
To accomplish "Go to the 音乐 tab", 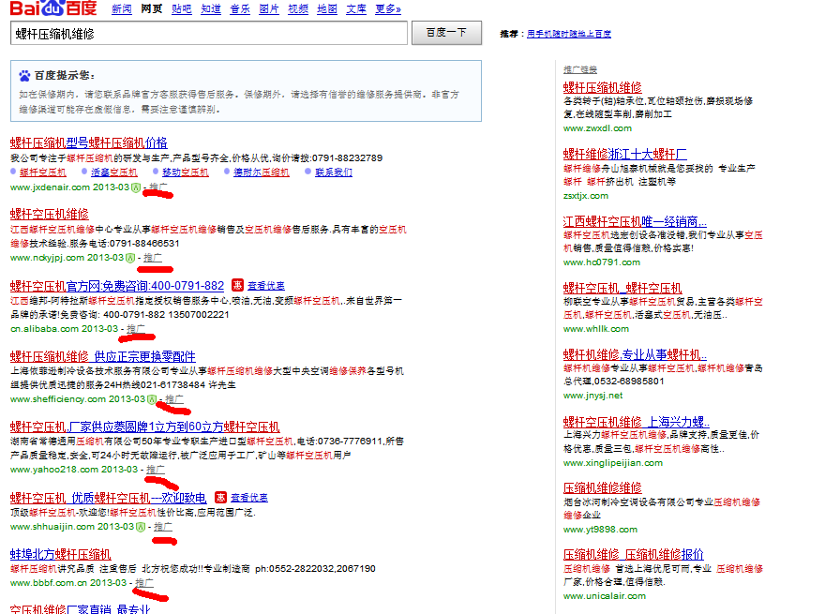I will (x=240, y=9).
